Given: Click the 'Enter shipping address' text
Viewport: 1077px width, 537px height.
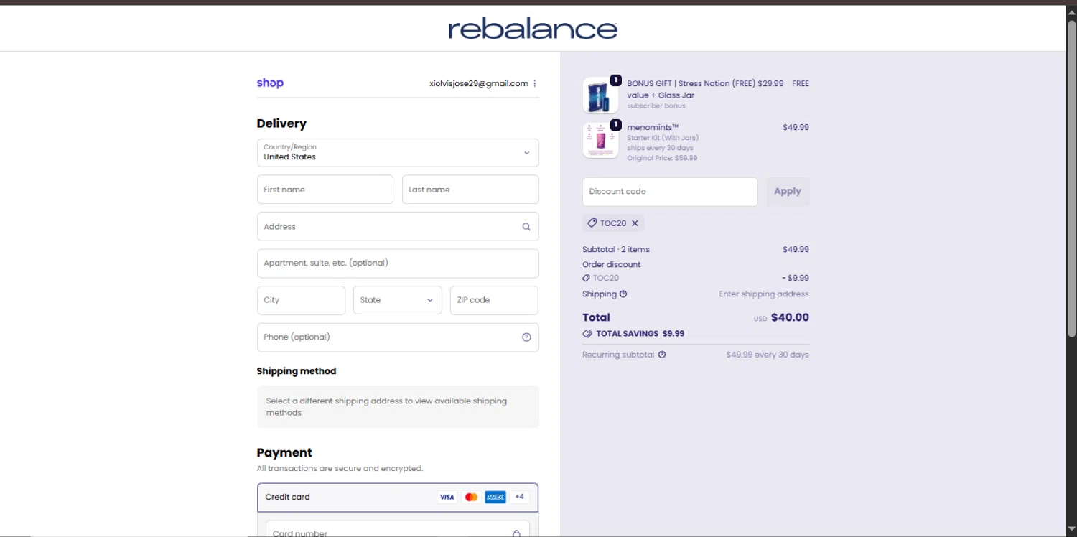Looking at the screenshot, I should 764,294.
